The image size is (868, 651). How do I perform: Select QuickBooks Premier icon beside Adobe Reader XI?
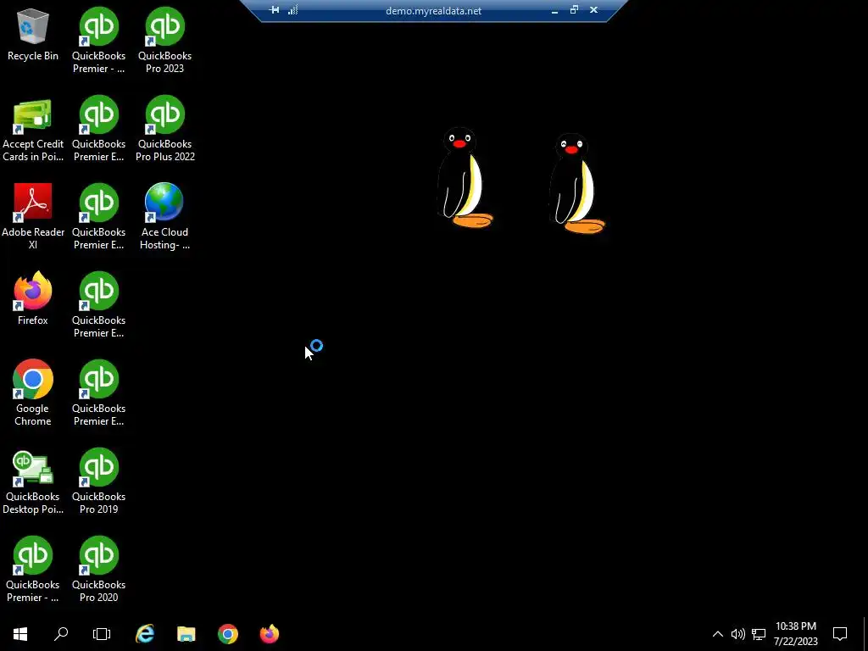[98, 216]
